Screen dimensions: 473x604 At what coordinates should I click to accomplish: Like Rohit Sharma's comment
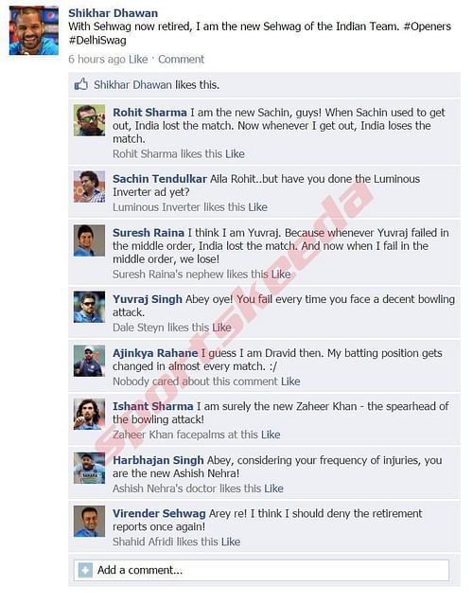tap(235, 153)
